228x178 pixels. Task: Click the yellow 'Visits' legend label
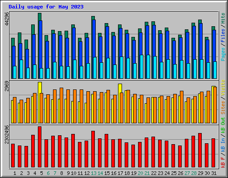pos(223,88)
